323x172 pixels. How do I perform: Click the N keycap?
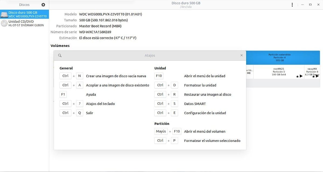[x=79, y=76]
